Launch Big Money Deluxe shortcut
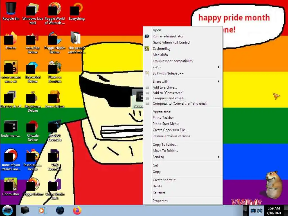 tap(33, 101)
